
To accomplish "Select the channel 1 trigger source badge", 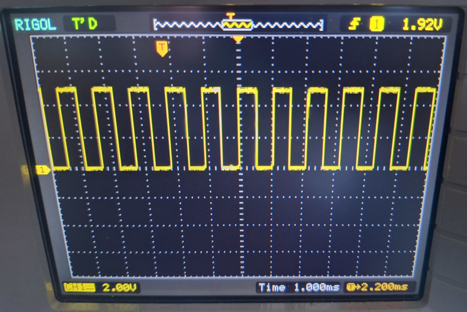I will click(377, 24).
